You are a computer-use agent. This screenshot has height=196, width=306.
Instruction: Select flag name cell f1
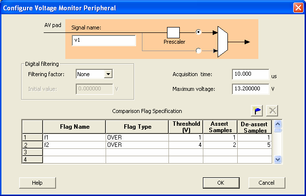pos(74,138)
